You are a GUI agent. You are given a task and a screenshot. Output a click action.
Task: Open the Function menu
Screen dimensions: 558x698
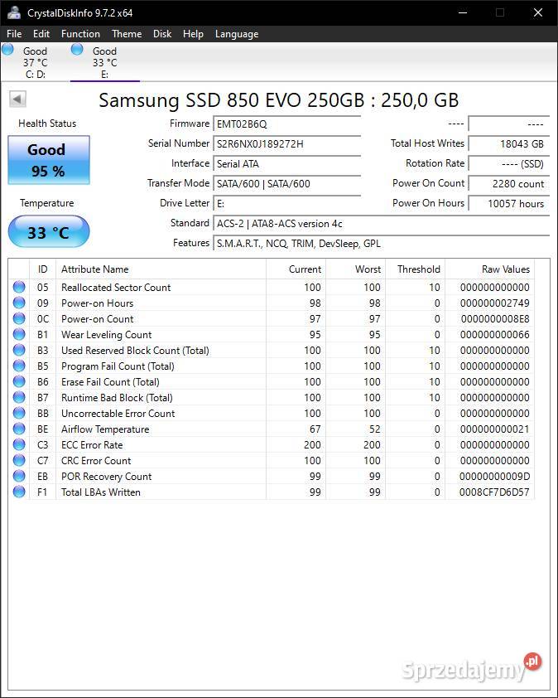coord(80,34)
